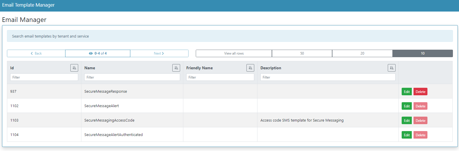This screenshot has height=151, width=459.
Task: Go to the Back page
Action: (x=36, y=53)
